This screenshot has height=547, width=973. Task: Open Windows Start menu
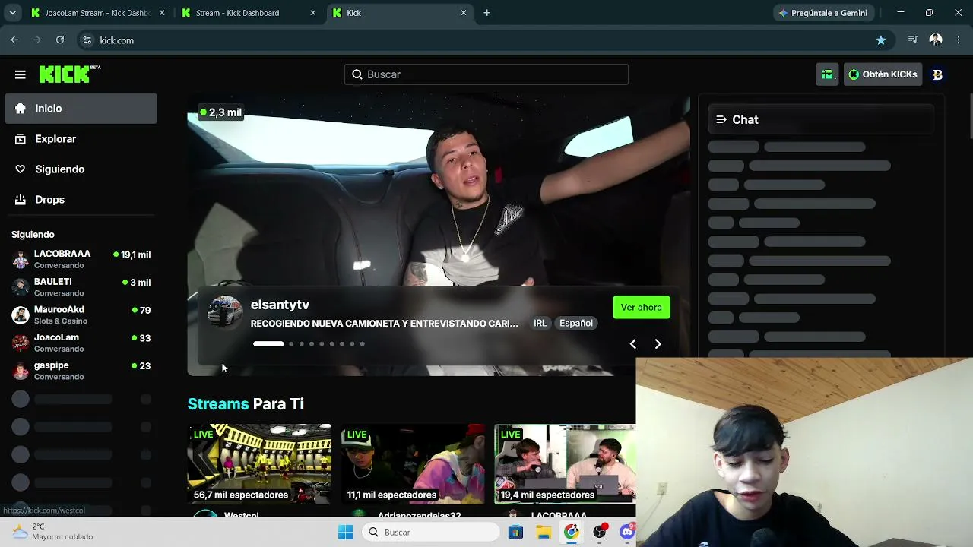pyautogui.click(x=345, y=533)
